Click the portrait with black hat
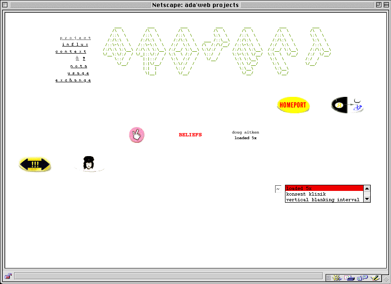391x284 pixels. pos(88,163)
